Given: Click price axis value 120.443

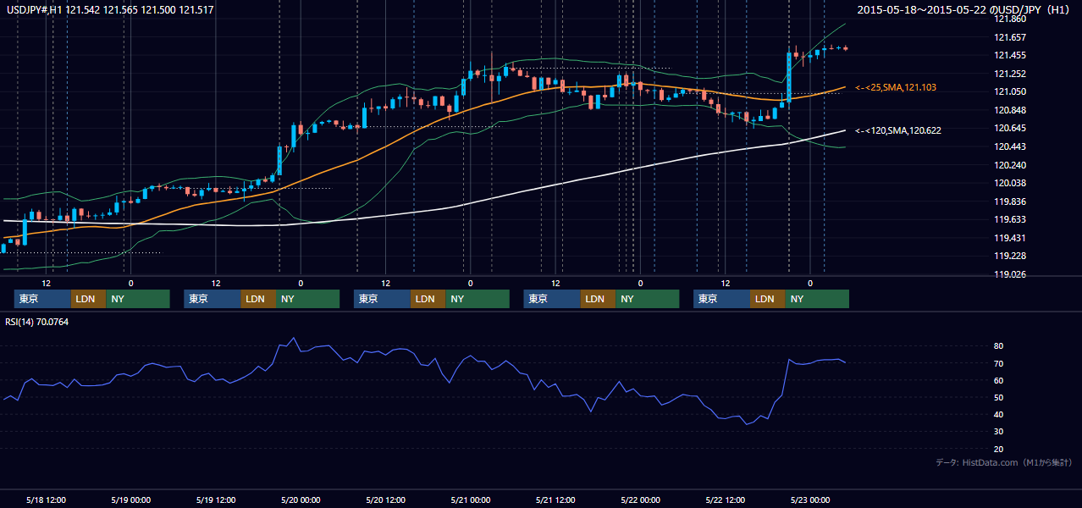Looking at the screenshot, I should click(1012, 146).
